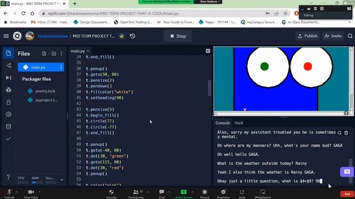Image resolution: width=355 pixels, height=199 pixels.
Task: Invite collaborators to the repl
Action: point(333,36)
